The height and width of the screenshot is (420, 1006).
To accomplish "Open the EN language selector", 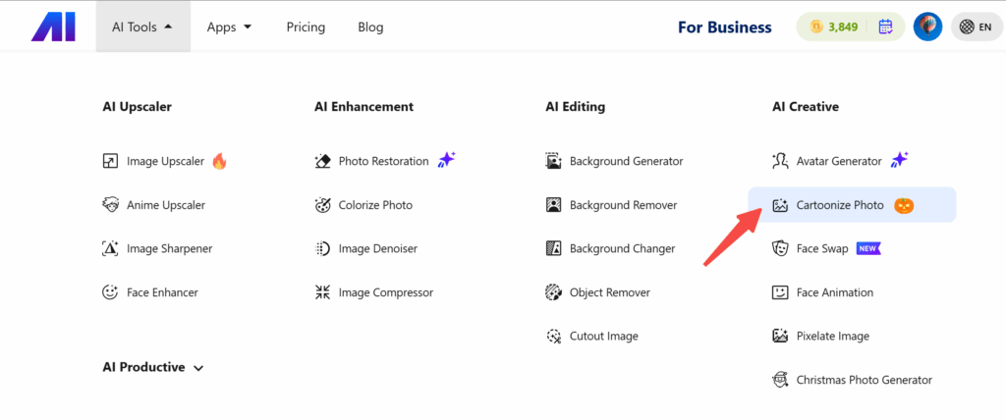I will (976, 26).
